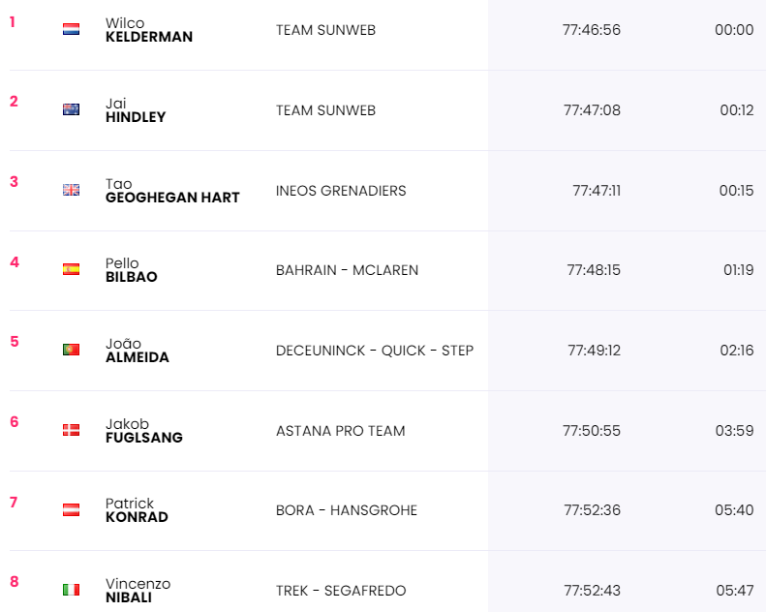
Task: Click ASTANA PRO TEAM team name
Action: pos(340,431)
